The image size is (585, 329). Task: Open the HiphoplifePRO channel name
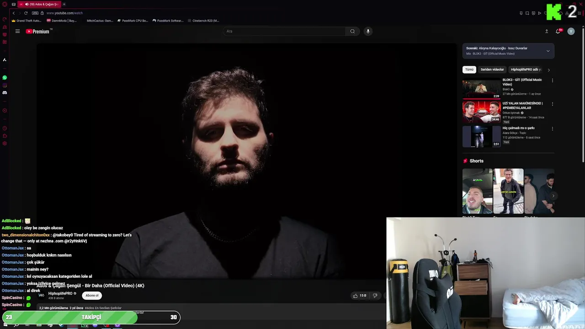coord(60,293)
